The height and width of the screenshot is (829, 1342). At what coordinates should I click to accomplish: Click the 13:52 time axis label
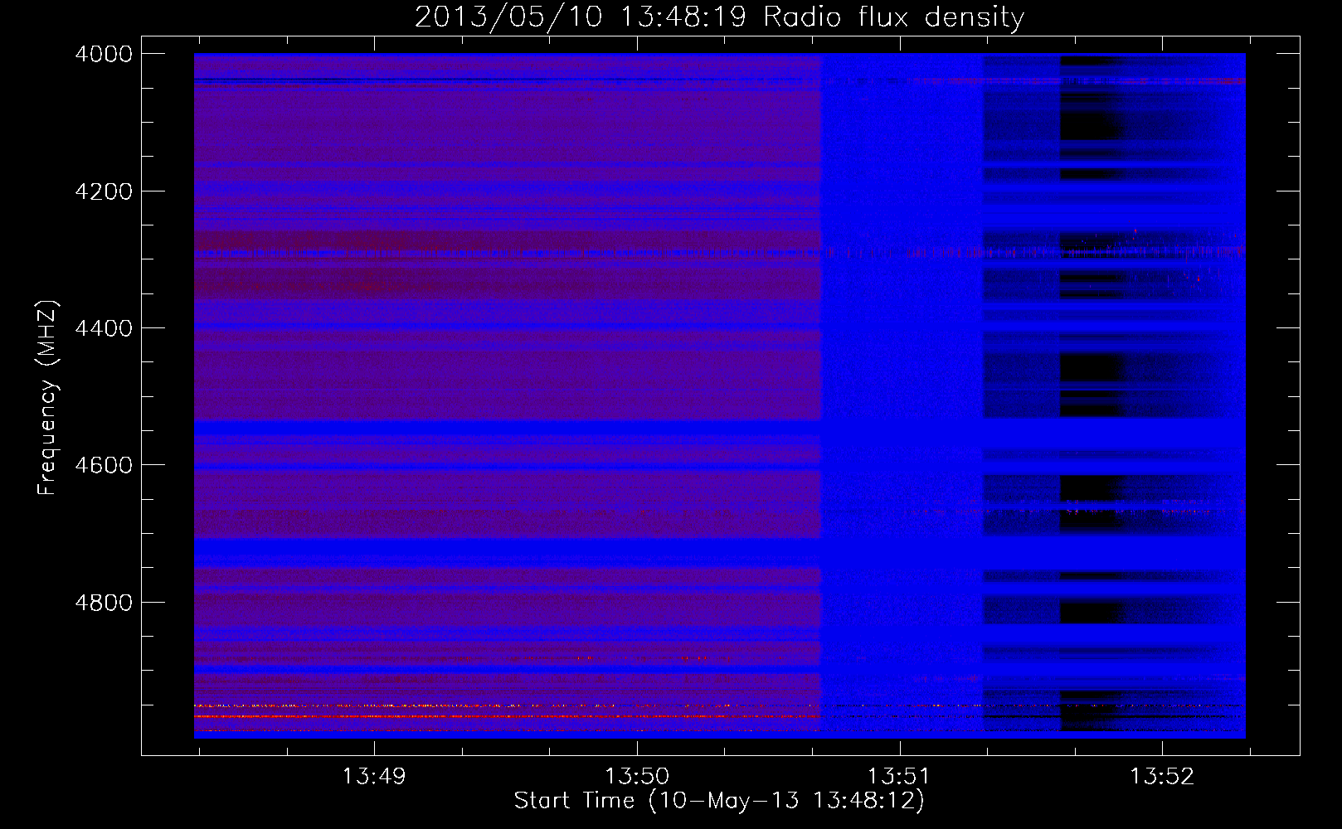pos(1163,777)
